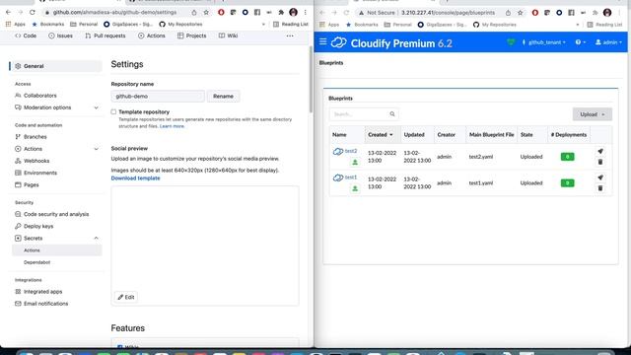
Task: Open Deploy keys settings
Action: tap(38, 226)
